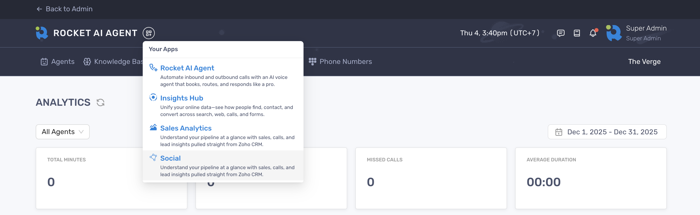Click the Social app icon
This screenshot has height=215, width=700.
[x=153, y=158]
